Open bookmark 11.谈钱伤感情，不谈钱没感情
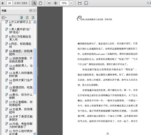Image resolution: width=151 pixels, height=135 pixels. click(21, 60)
